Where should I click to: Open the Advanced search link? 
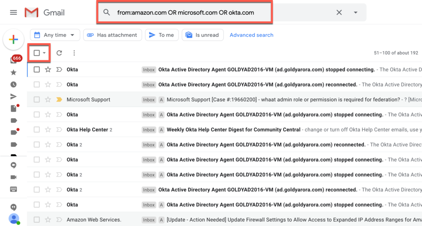[252, 35]
